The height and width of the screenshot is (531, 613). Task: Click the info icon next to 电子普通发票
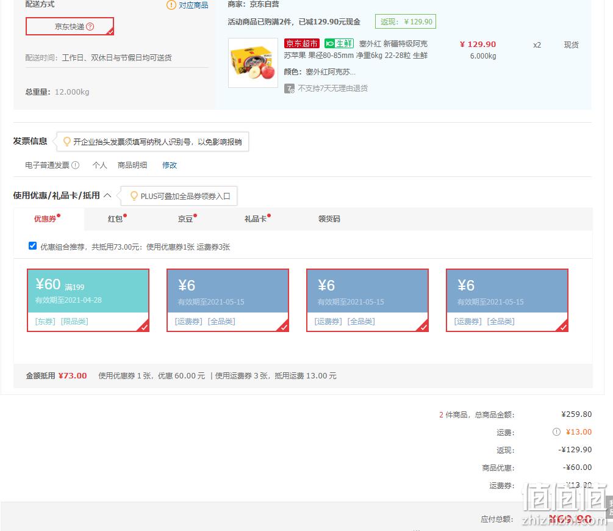pyautogui.click(x=76, y=165)
